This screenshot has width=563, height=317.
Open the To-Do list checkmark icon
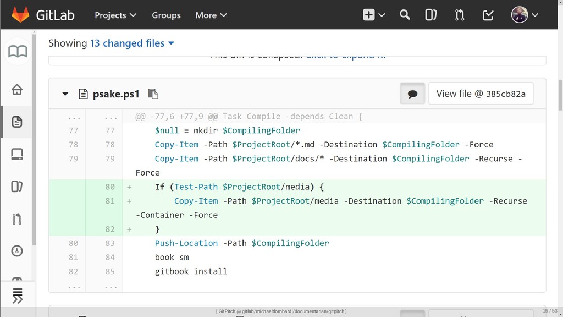coord(488,15)
